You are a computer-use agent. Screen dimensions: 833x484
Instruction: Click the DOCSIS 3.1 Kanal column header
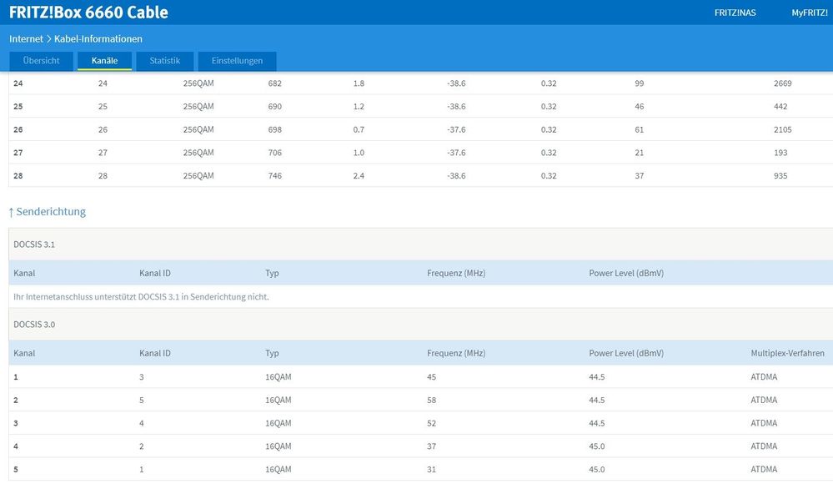click(24, 274)
